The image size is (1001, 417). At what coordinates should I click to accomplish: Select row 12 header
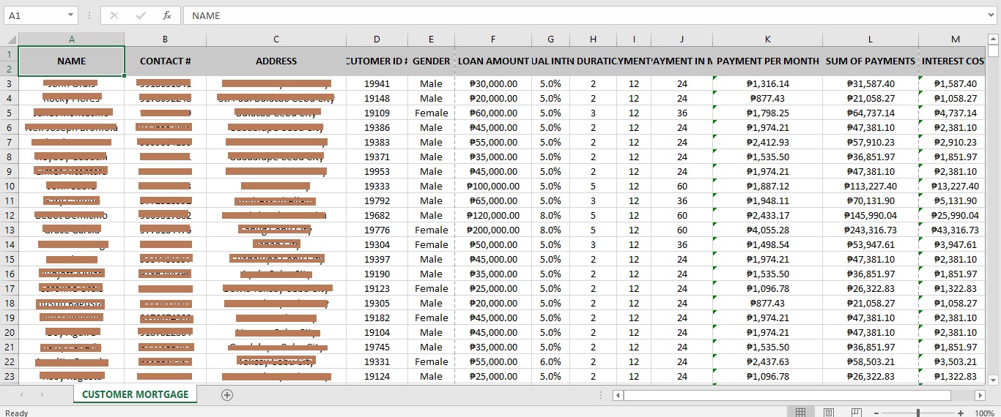[x=10, y=215]
